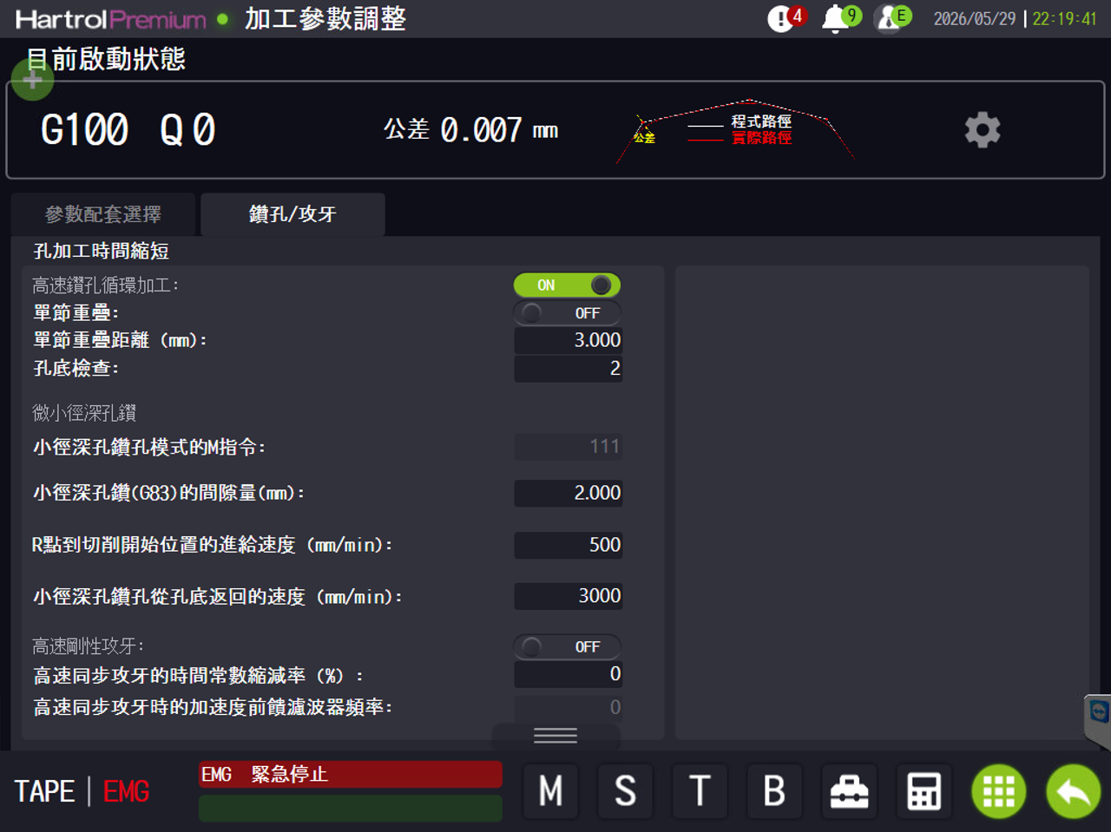Switch to 參數配套選擇 tab

(103, 214)
